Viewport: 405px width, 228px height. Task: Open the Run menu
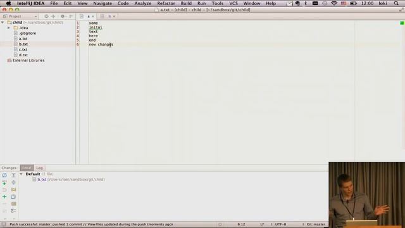click(201, 3)
